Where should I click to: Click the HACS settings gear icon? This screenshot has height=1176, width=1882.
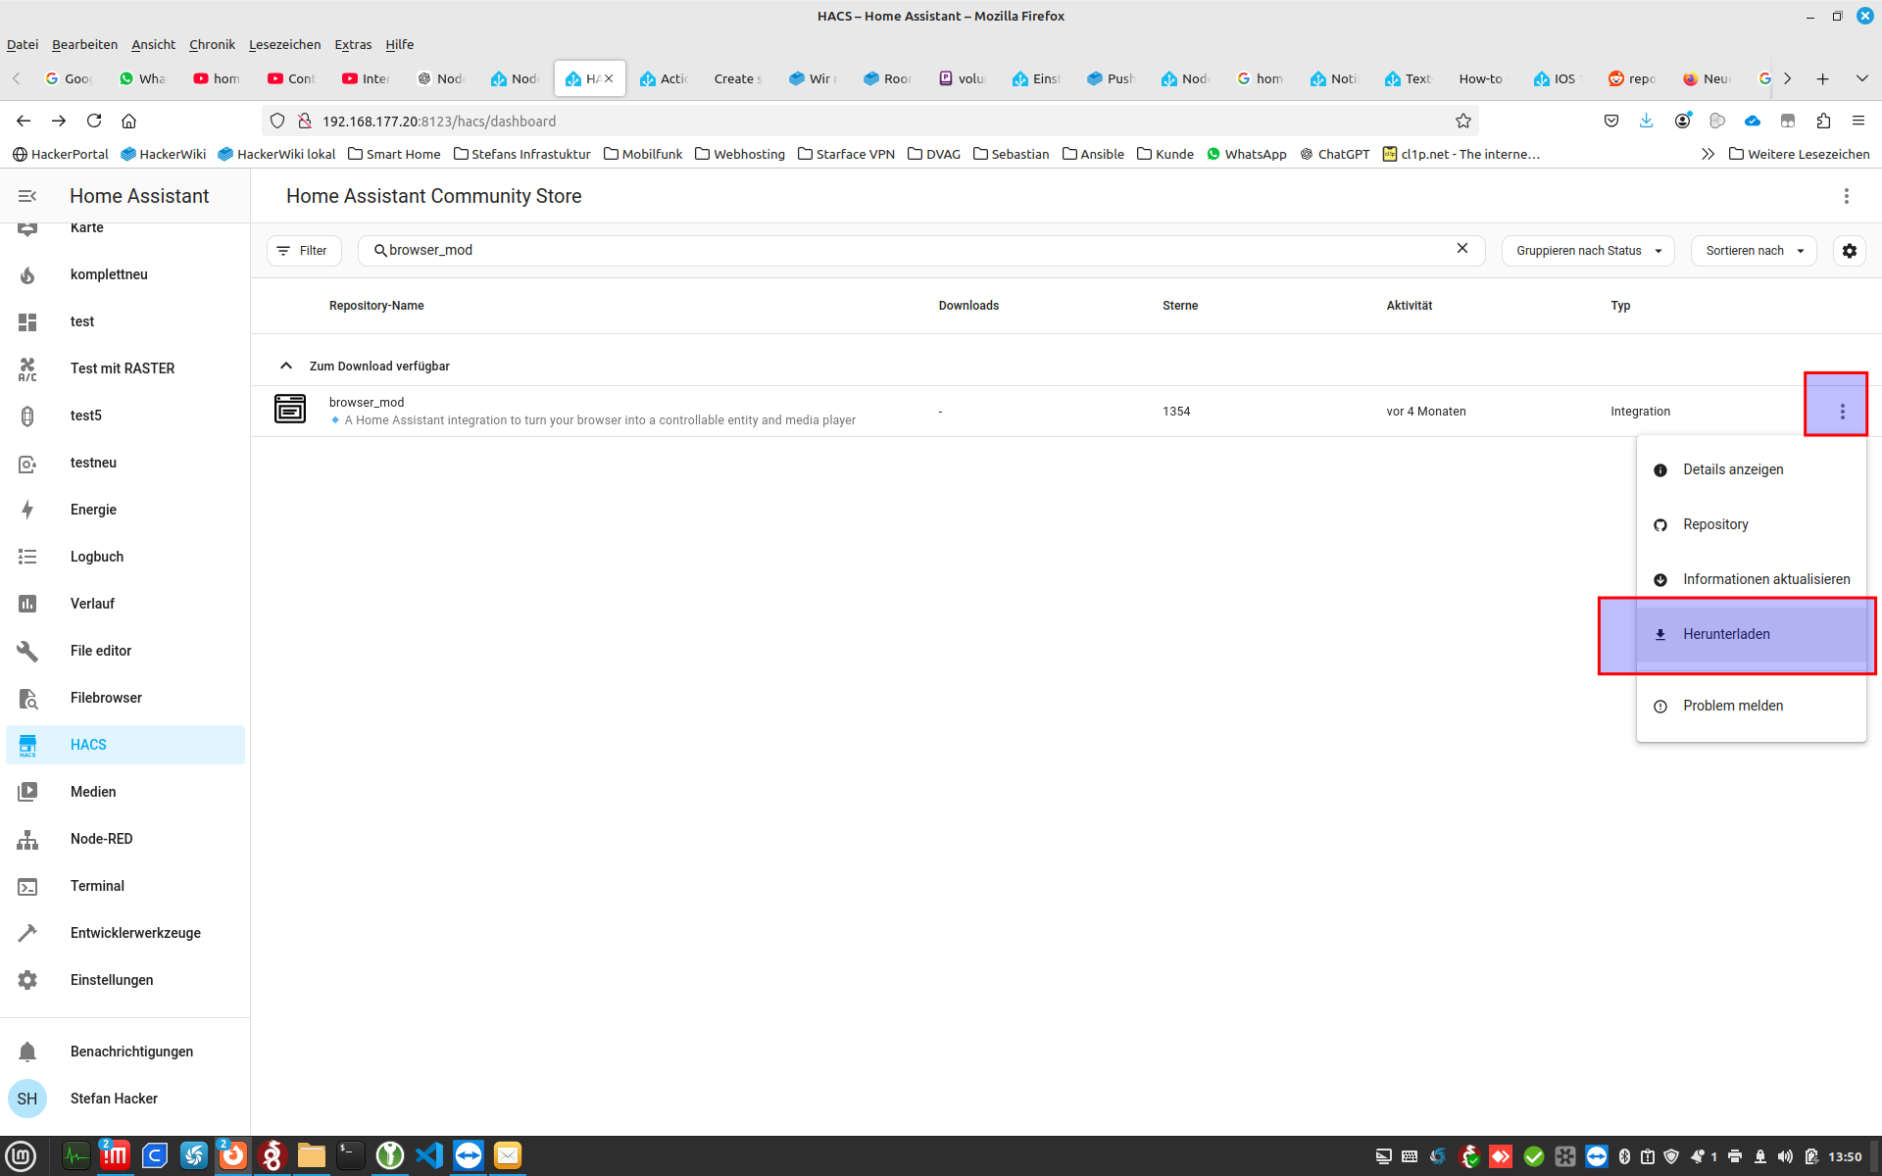tap(1849, 251)
